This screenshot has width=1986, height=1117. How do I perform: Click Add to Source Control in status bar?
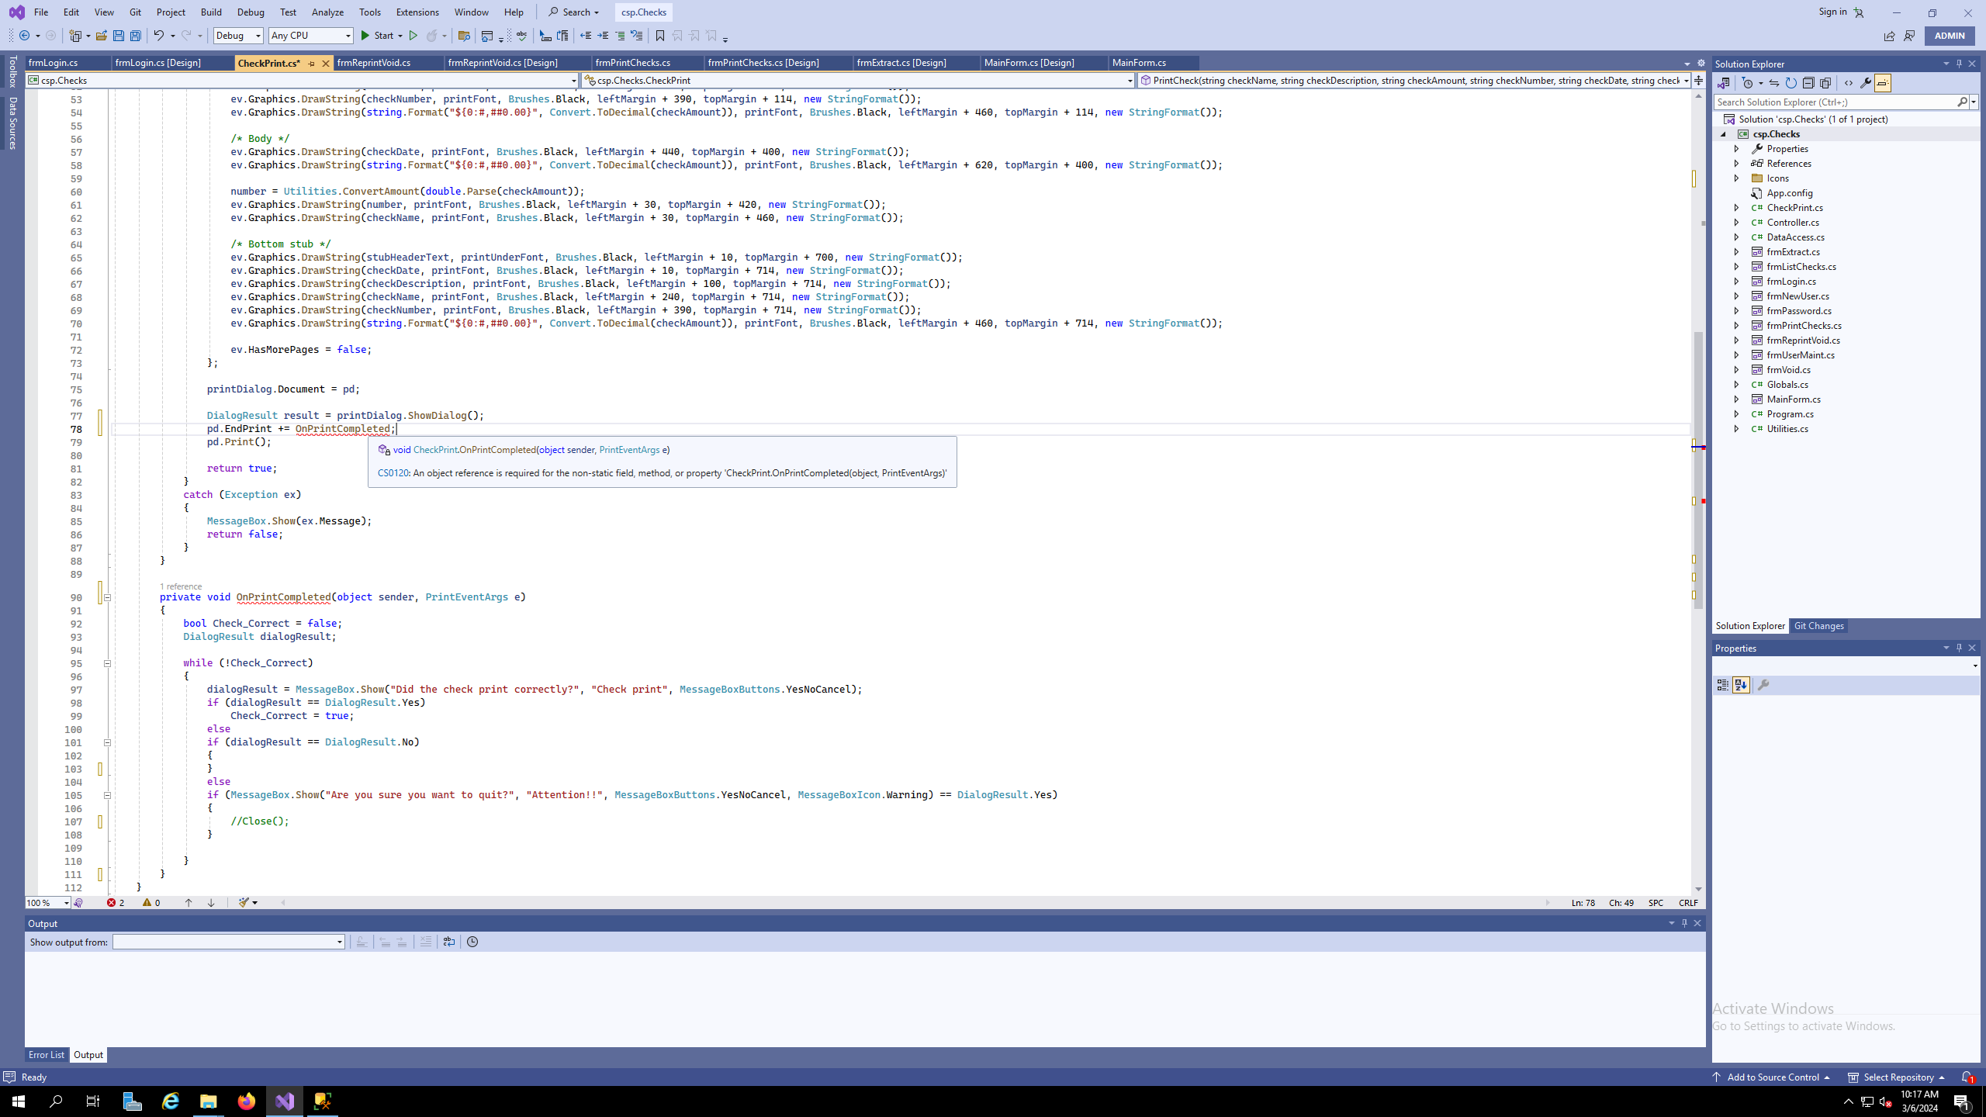1772,1077
